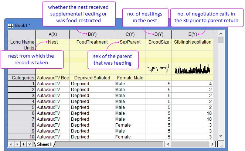Select the SiblingNegotiation long name cell
This screenshot has height=151, width=245.
(193, 42)
